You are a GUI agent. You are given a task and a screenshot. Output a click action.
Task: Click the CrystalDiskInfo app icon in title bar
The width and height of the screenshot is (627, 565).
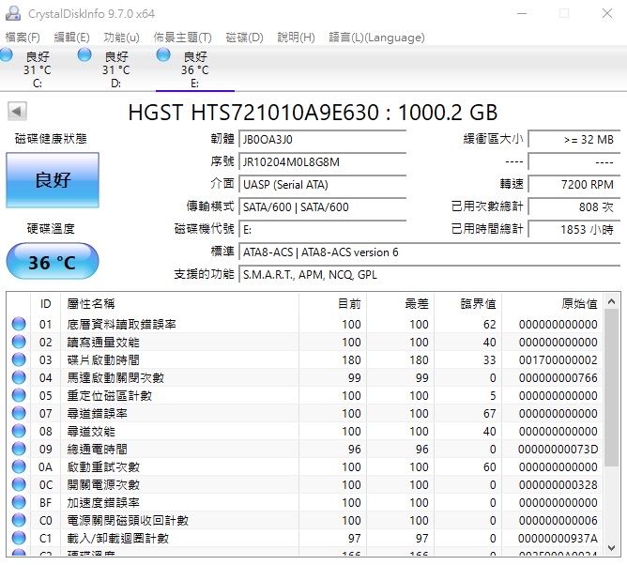[x=13, y=13]
